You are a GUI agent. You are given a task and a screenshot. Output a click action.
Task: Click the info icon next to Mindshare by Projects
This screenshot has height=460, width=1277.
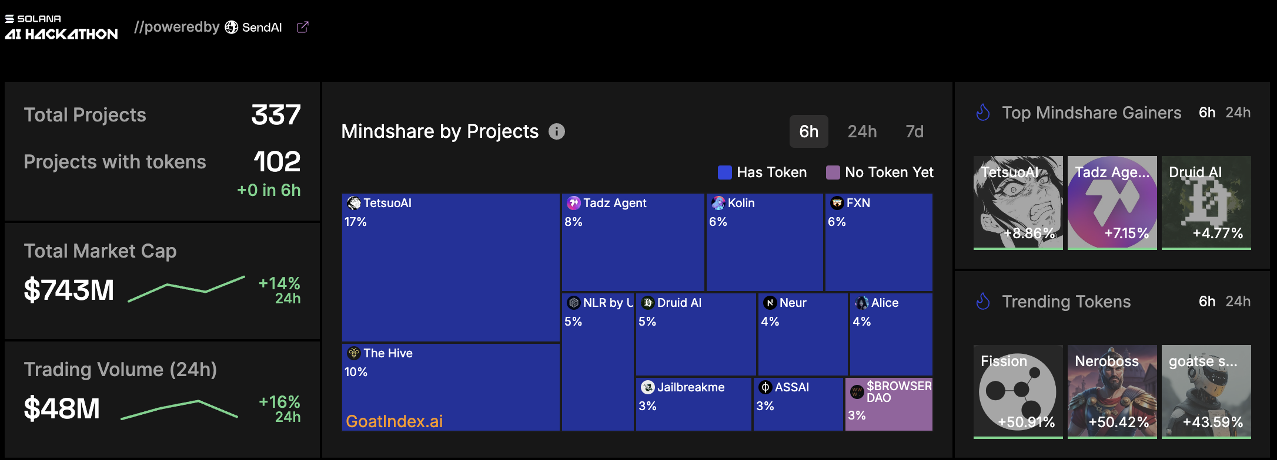point(556,131)
